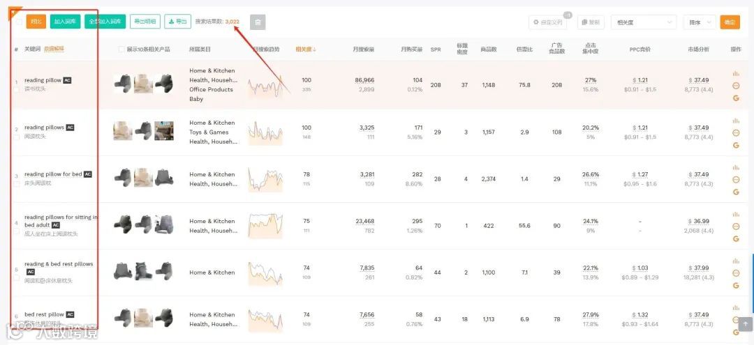The image size is (754, 345).
Task: Open more-options circle icon for reading pillow row
Action: [736, 86]
